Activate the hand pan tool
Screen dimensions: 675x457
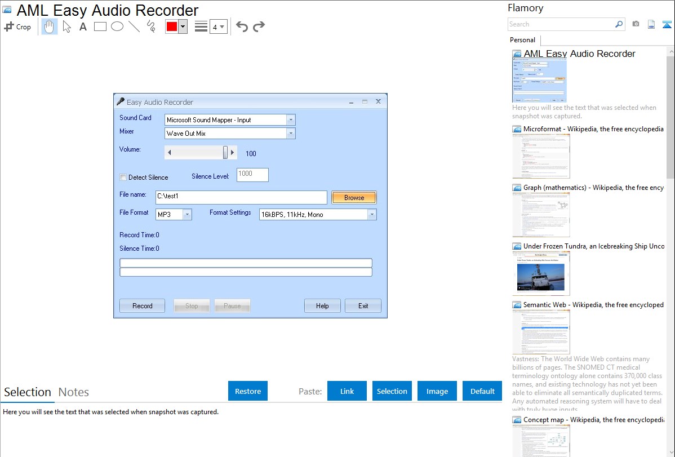50,26
